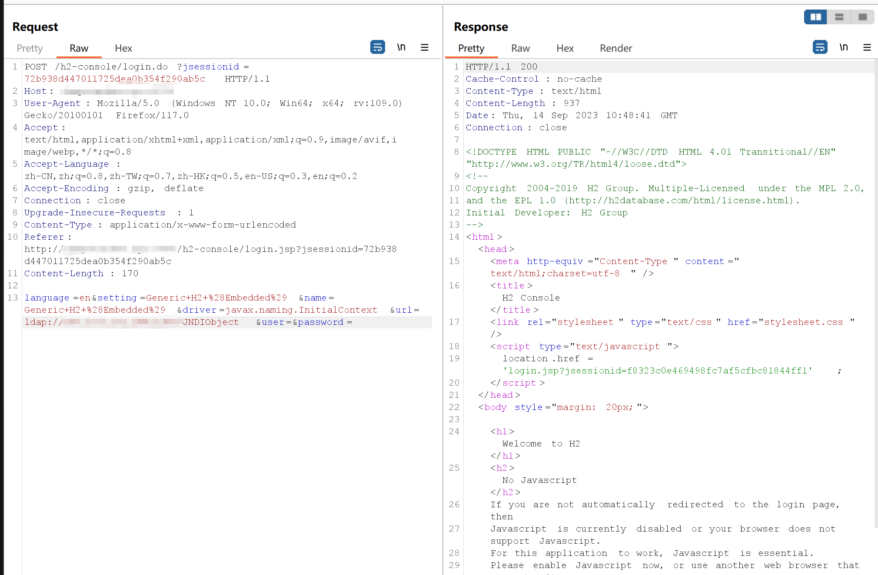
Task: Click the language parameter in body
Action: (x=47, y=297)
